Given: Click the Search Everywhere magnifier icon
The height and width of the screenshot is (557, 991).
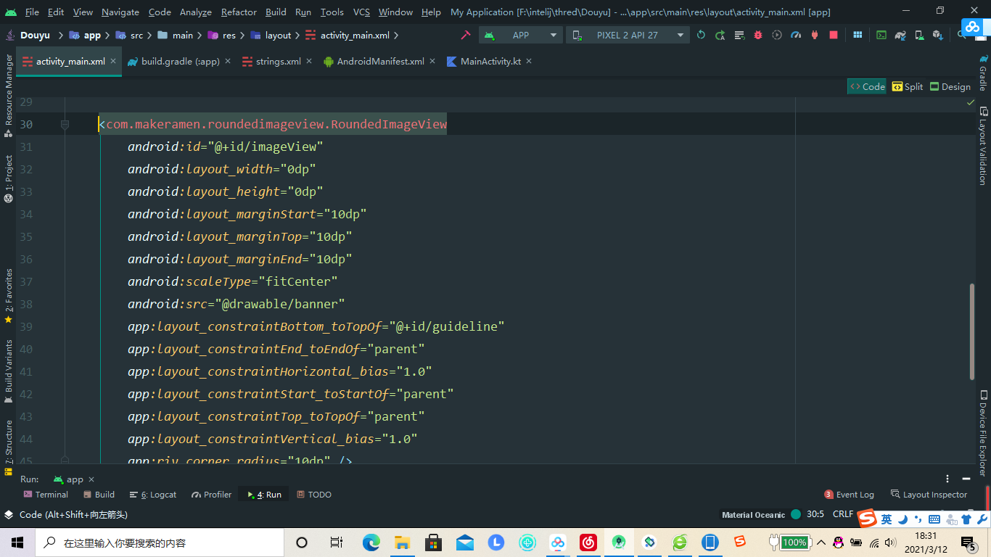Looking at the screenshot, I should [961, 35].
